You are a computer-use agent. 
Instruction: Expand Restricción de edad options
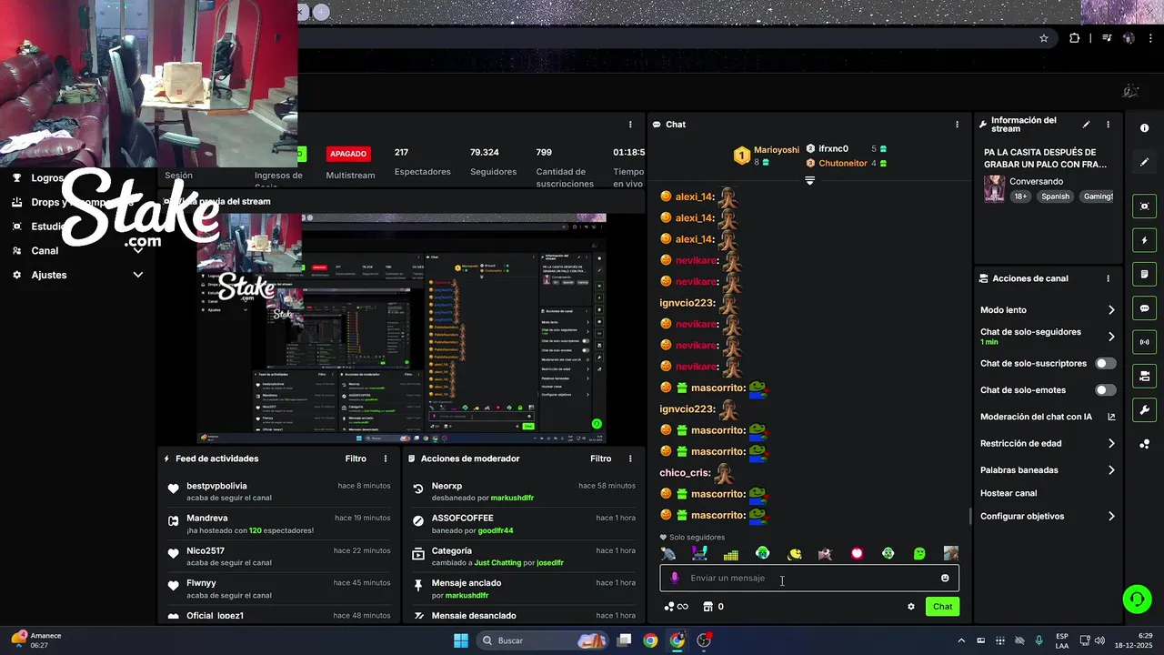click(x=1111, y=444)
